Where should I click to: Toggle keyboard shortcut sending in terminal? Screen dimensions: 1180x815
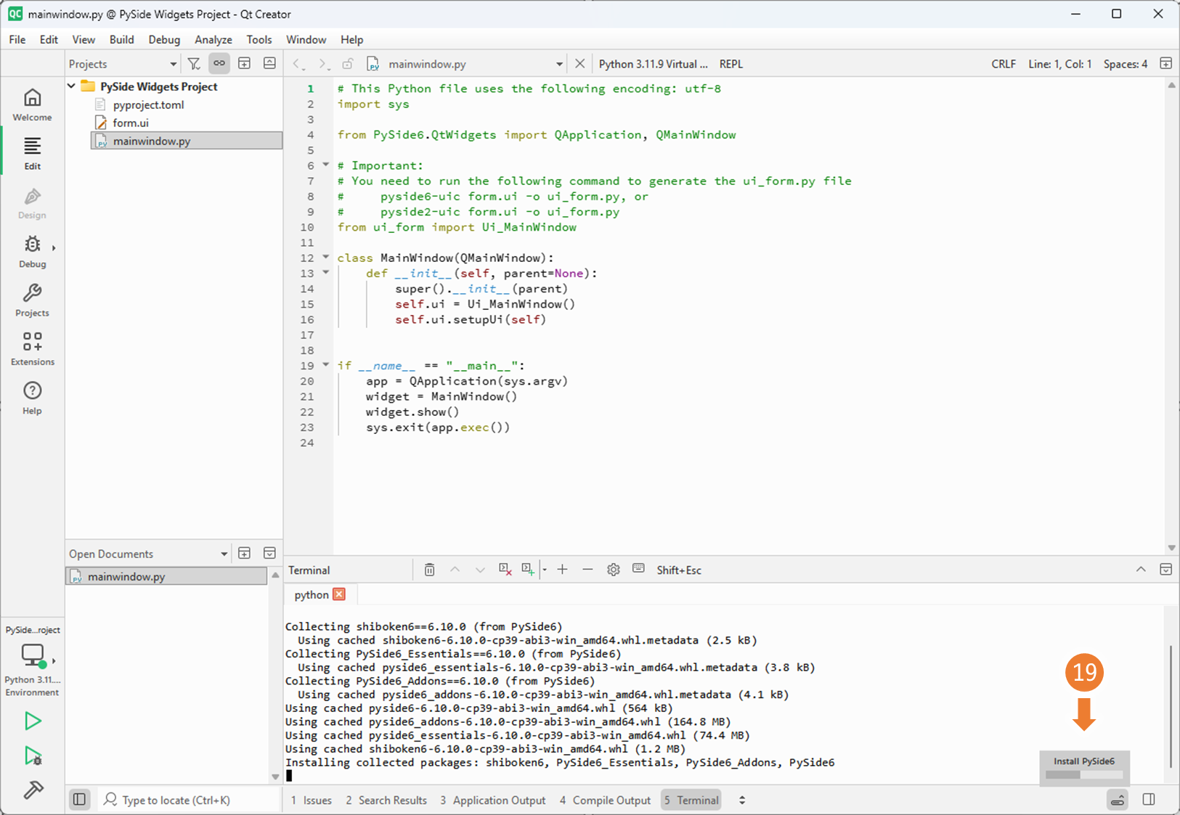pyautogui.click(x=638, y=569)
